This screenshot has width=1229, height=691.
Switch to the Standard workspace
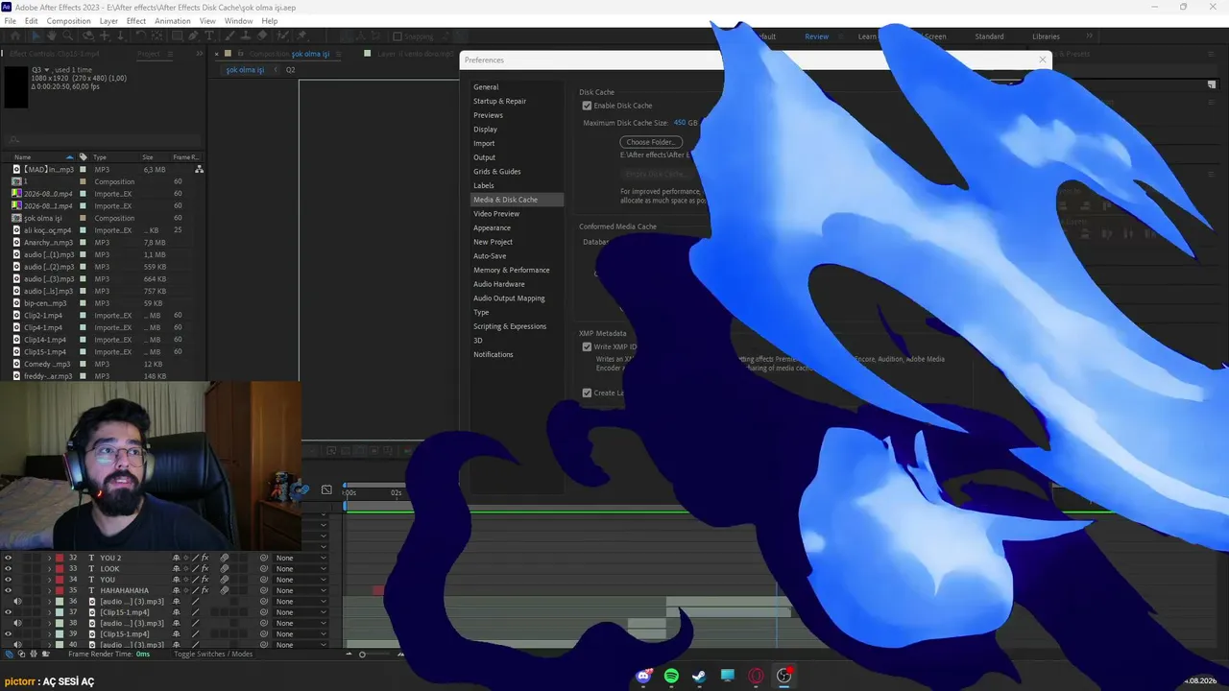coord(989,36)
